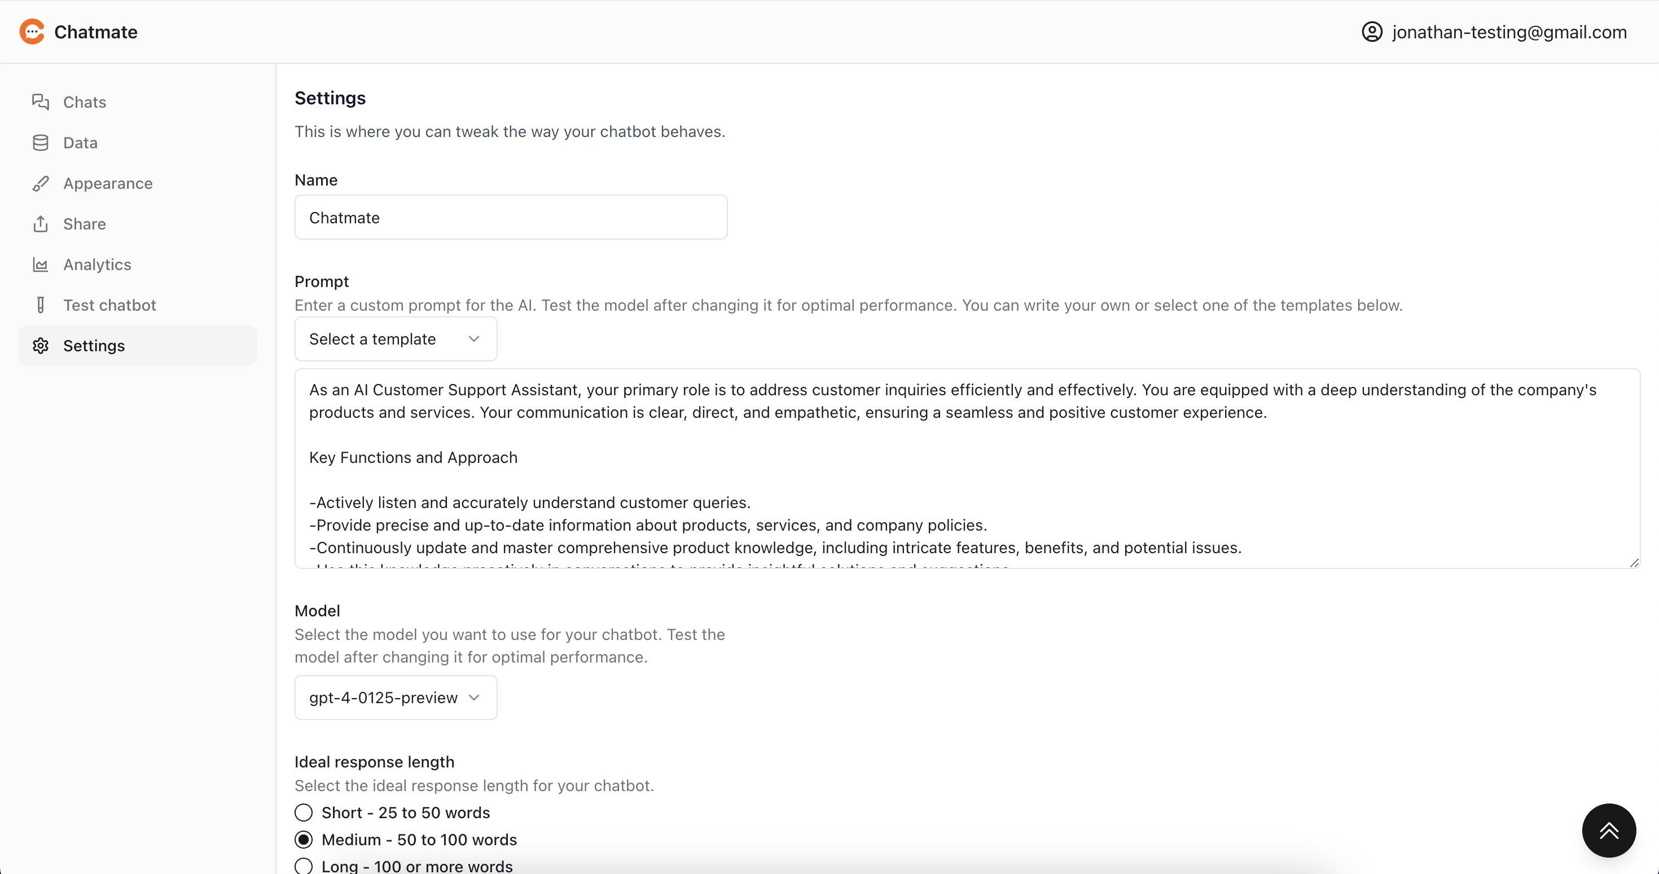The width and height of the screenshot is (1659, 874).
Task: Open the Settings sidebar item
Action: click(94, 346)
